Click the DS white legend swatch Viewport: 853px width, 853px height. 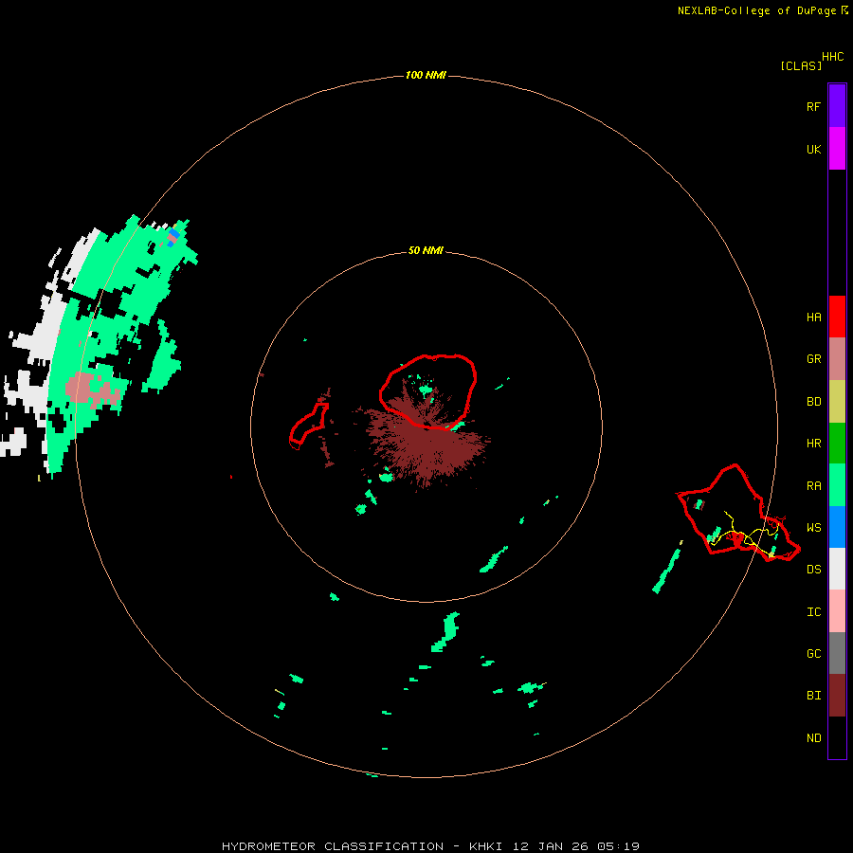pos(837,569)
